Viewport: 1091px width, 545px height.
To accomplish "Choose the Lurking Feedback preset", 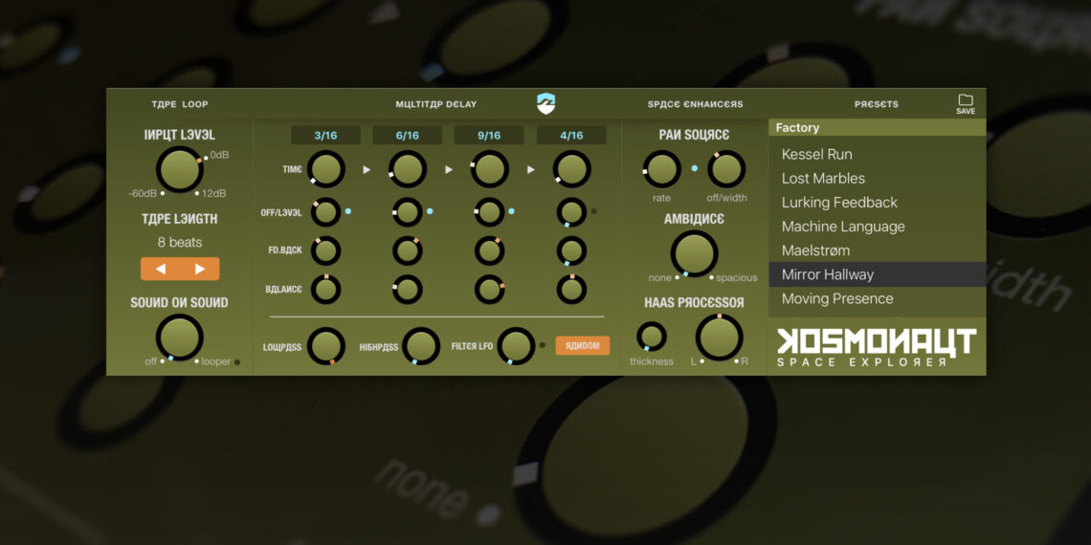I will coord(839,203).
